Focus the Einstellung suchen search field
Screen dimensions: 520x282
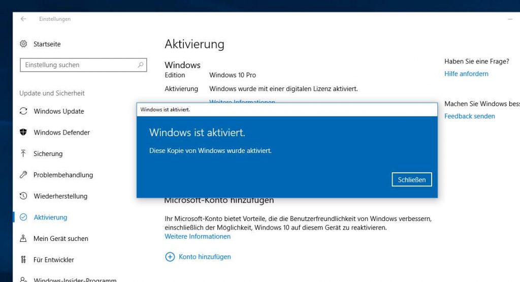83,65
